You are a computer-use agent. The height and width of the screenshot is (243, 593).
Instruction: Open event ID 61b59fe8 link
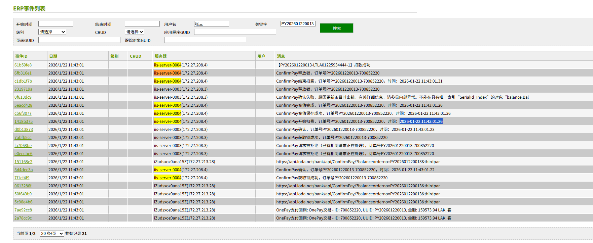23,65
